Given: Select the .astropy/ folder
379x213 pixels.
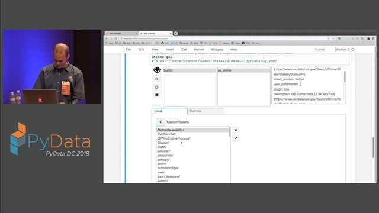Looking at the screenshot, I should click(192, 160).
